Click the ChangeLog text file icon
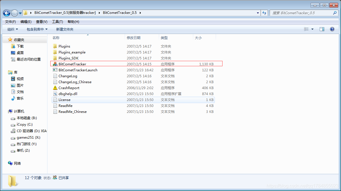 (55, 76)
